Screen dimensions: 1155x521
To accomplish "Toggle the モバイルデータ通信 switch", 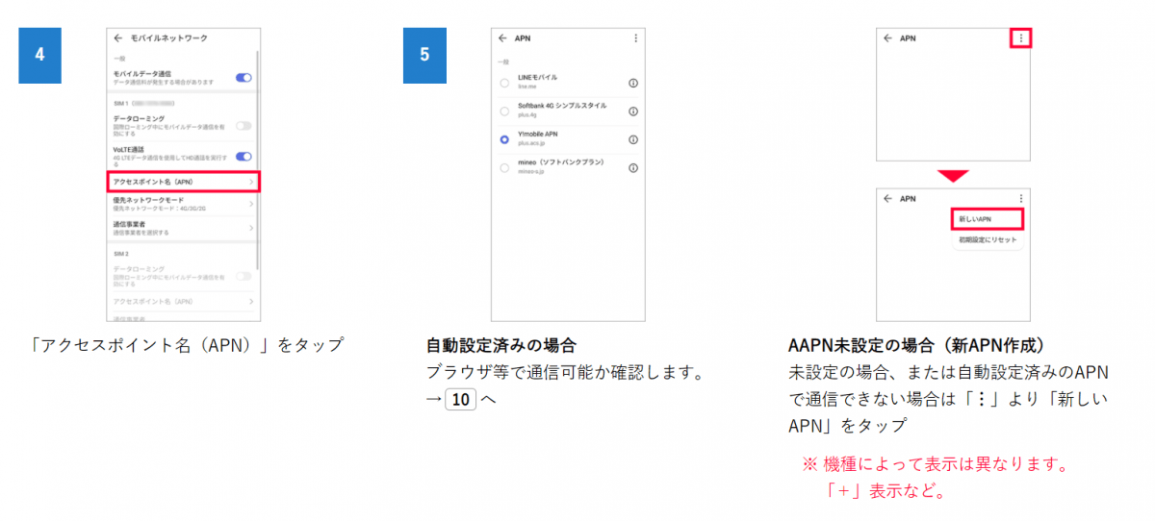I will pos(244,77).
